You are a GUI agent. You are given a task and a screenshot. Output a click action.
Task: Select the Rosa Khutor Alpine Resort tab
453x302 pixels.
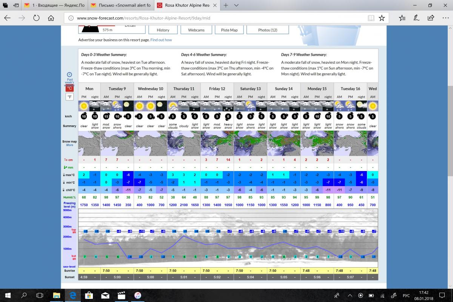click(187, 5)
